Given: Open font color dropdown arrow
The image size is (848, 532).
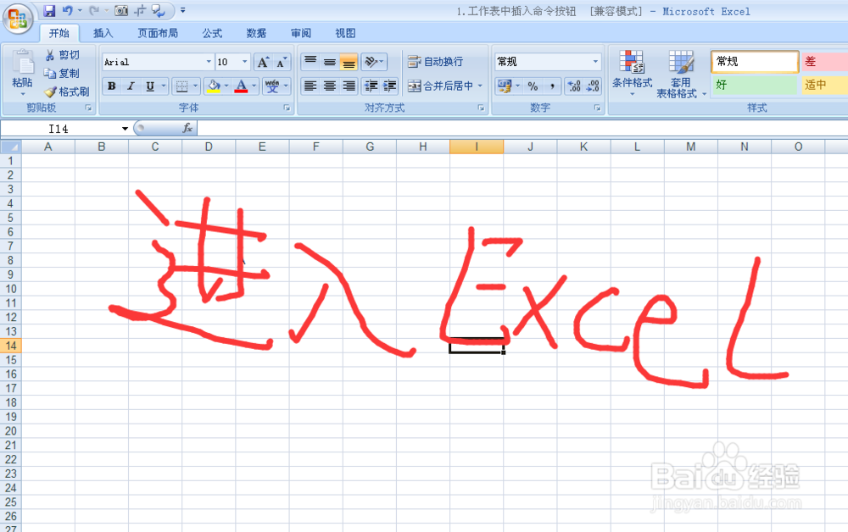Looking at the screenshot, I should (x=254, y=86).
